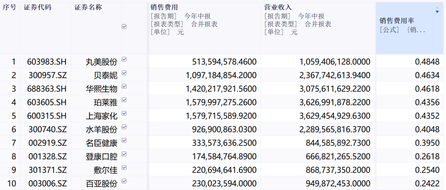Screen dimensions: 446x190
Task: Click ratio value 0.4848
Action: point(427,62)
